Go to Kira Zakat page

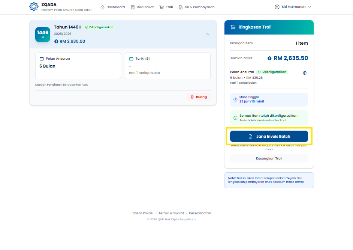click(142, 7)
